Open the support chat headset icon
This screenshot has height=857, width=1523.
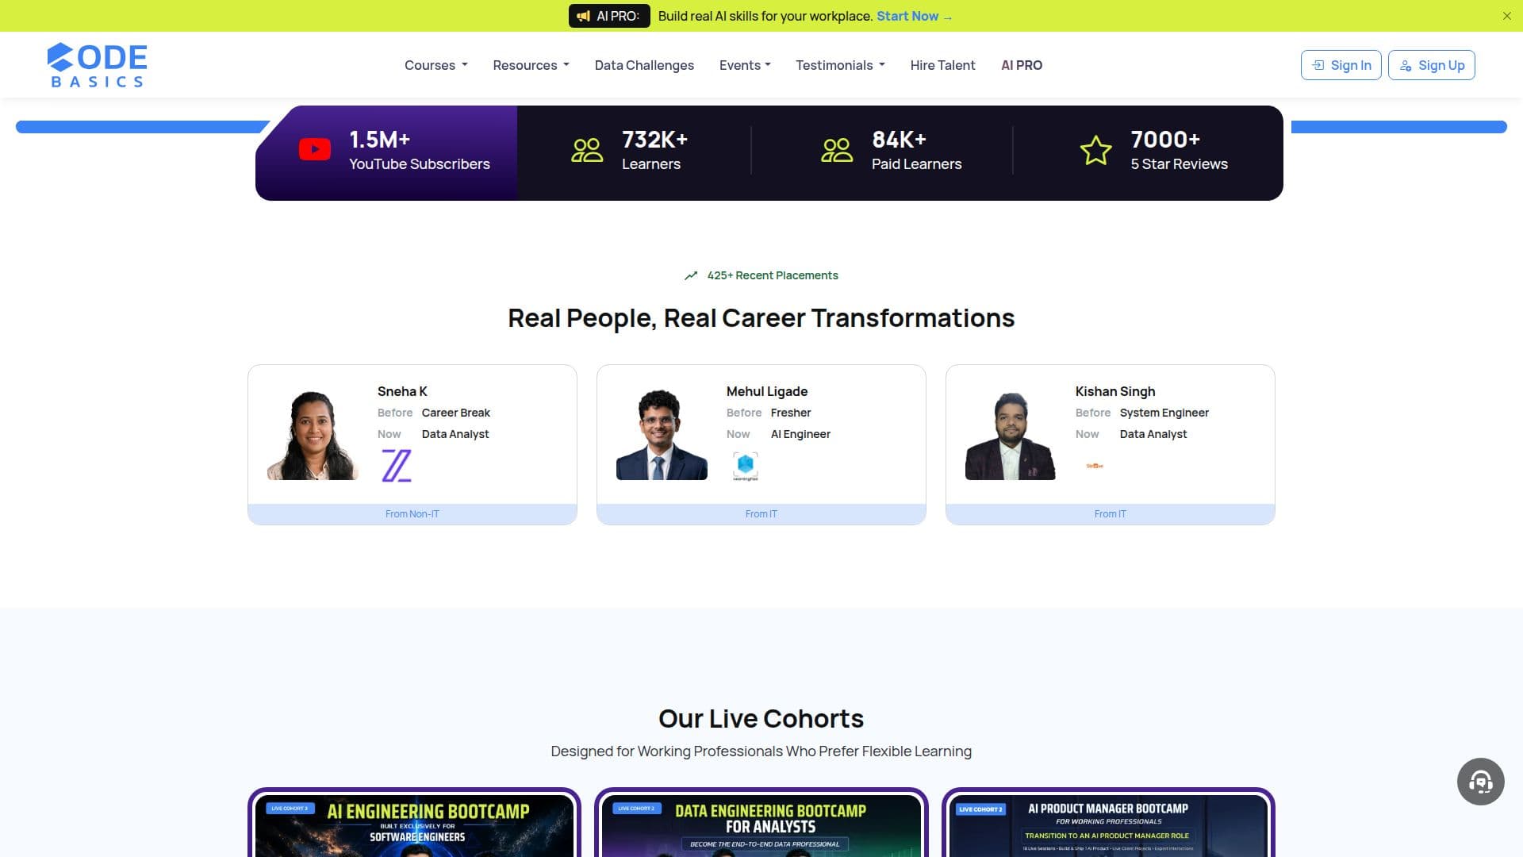click(1480, 782)
